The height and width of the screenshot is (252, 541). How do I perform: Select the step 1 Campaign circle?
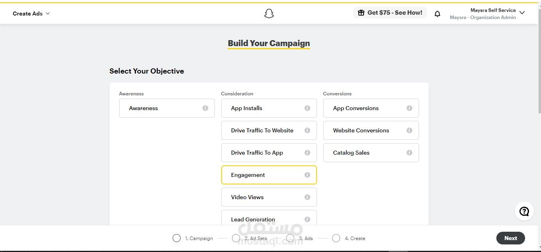177,238
